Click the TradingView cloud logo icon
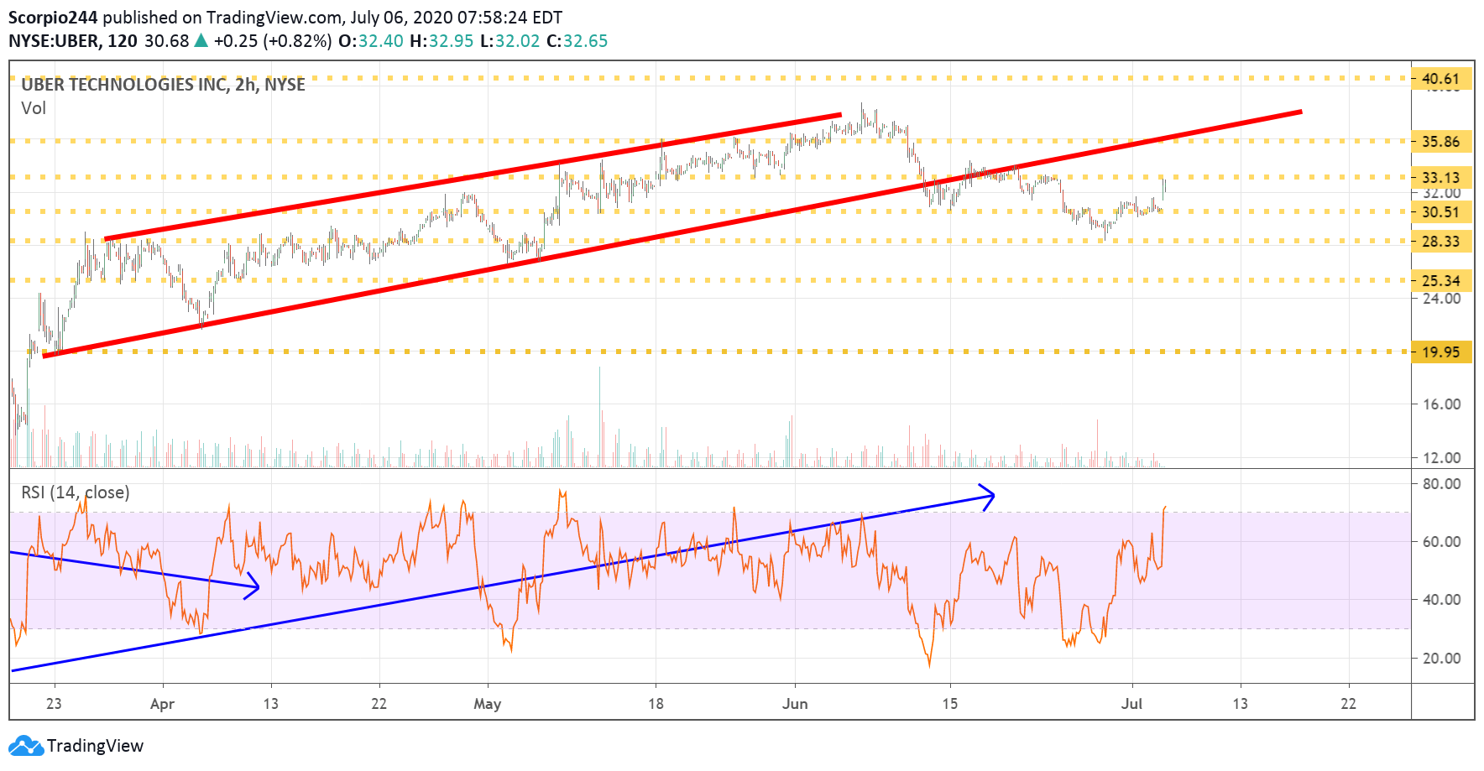1484x771 pixels. pyautogui.click(x=25, y=745)
